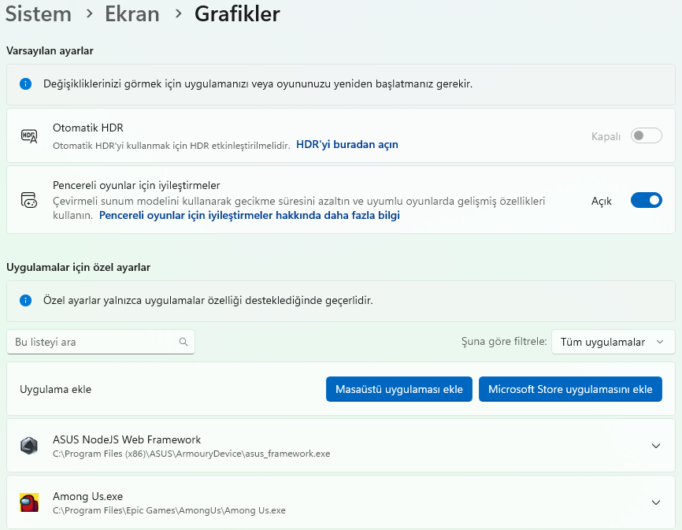The width and height of the screenshot is (682, 530).
Task: Select the Among Us.exe list row title
Action: point(87,496)
